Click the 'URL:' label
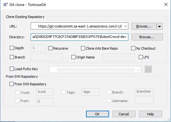The height and width of the screenshot is (122, 171). click(x=13, y=26)
